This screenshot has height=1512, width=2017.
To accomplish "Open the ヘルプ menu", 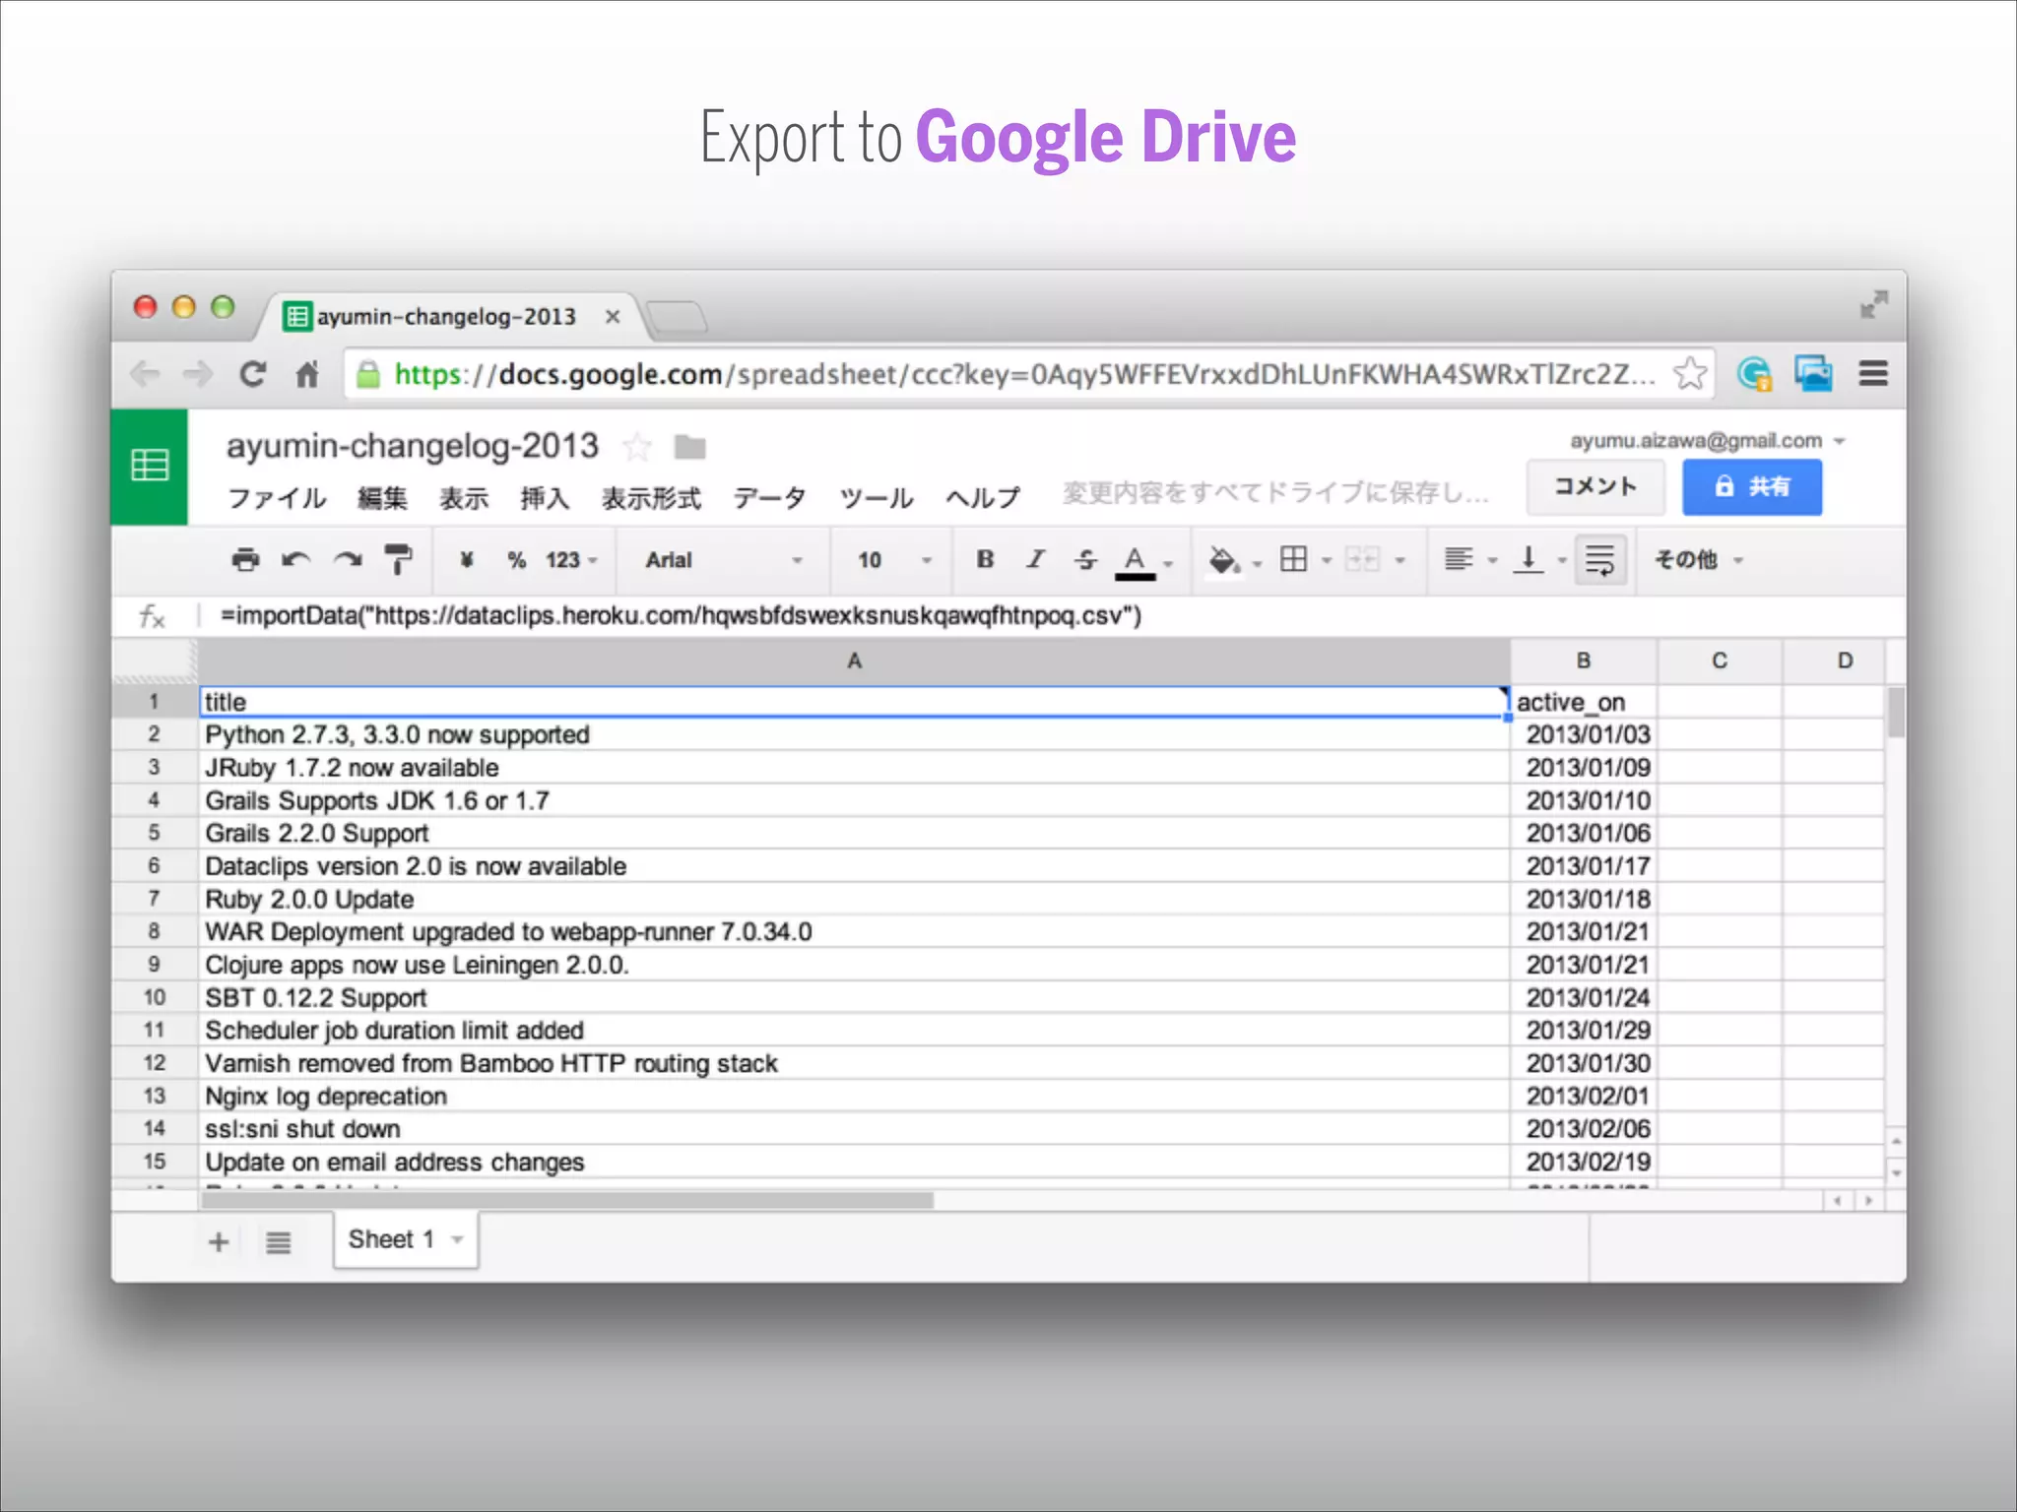I will click(983, 498).
